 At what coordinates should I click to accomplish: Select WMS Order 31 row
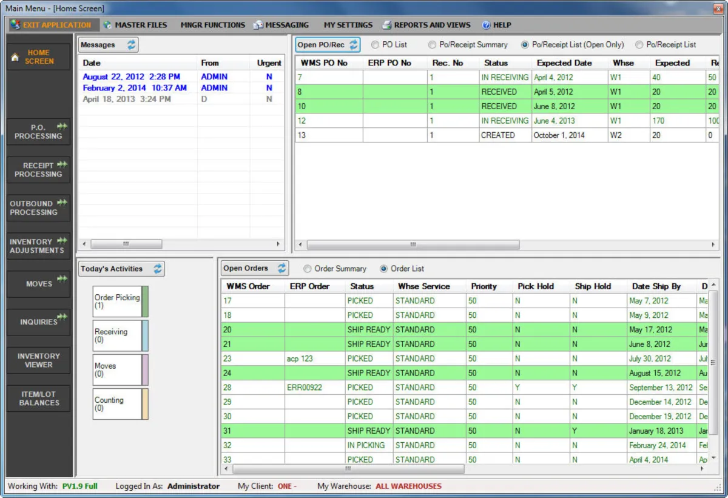coord(465,431)
